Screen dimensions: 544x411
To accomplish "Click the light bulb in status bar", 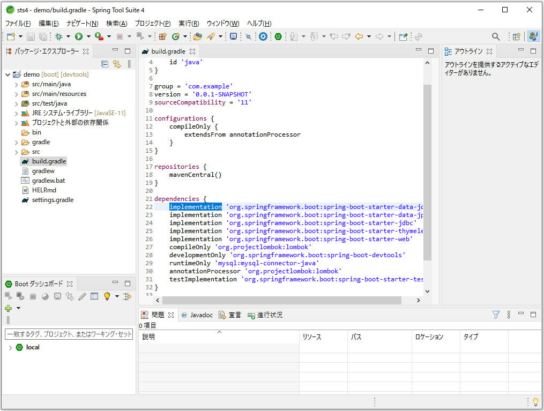I will (534, 402).
